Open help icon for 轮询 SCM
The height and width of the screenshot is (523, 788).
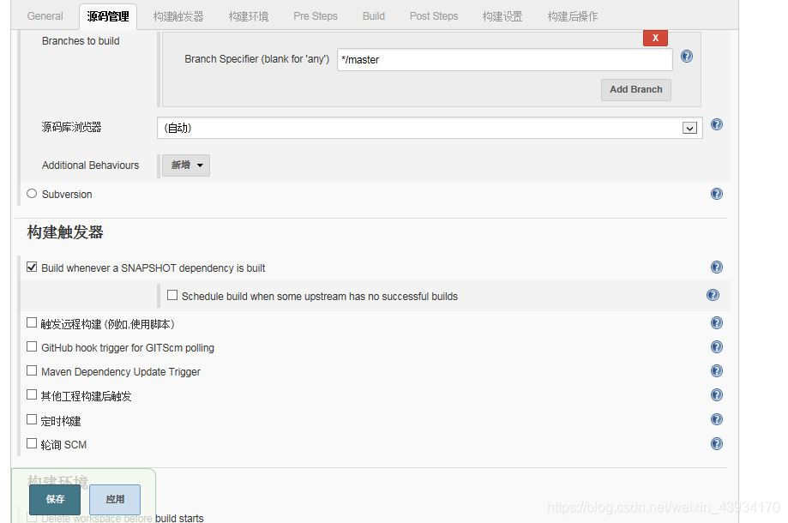[717, 443]
